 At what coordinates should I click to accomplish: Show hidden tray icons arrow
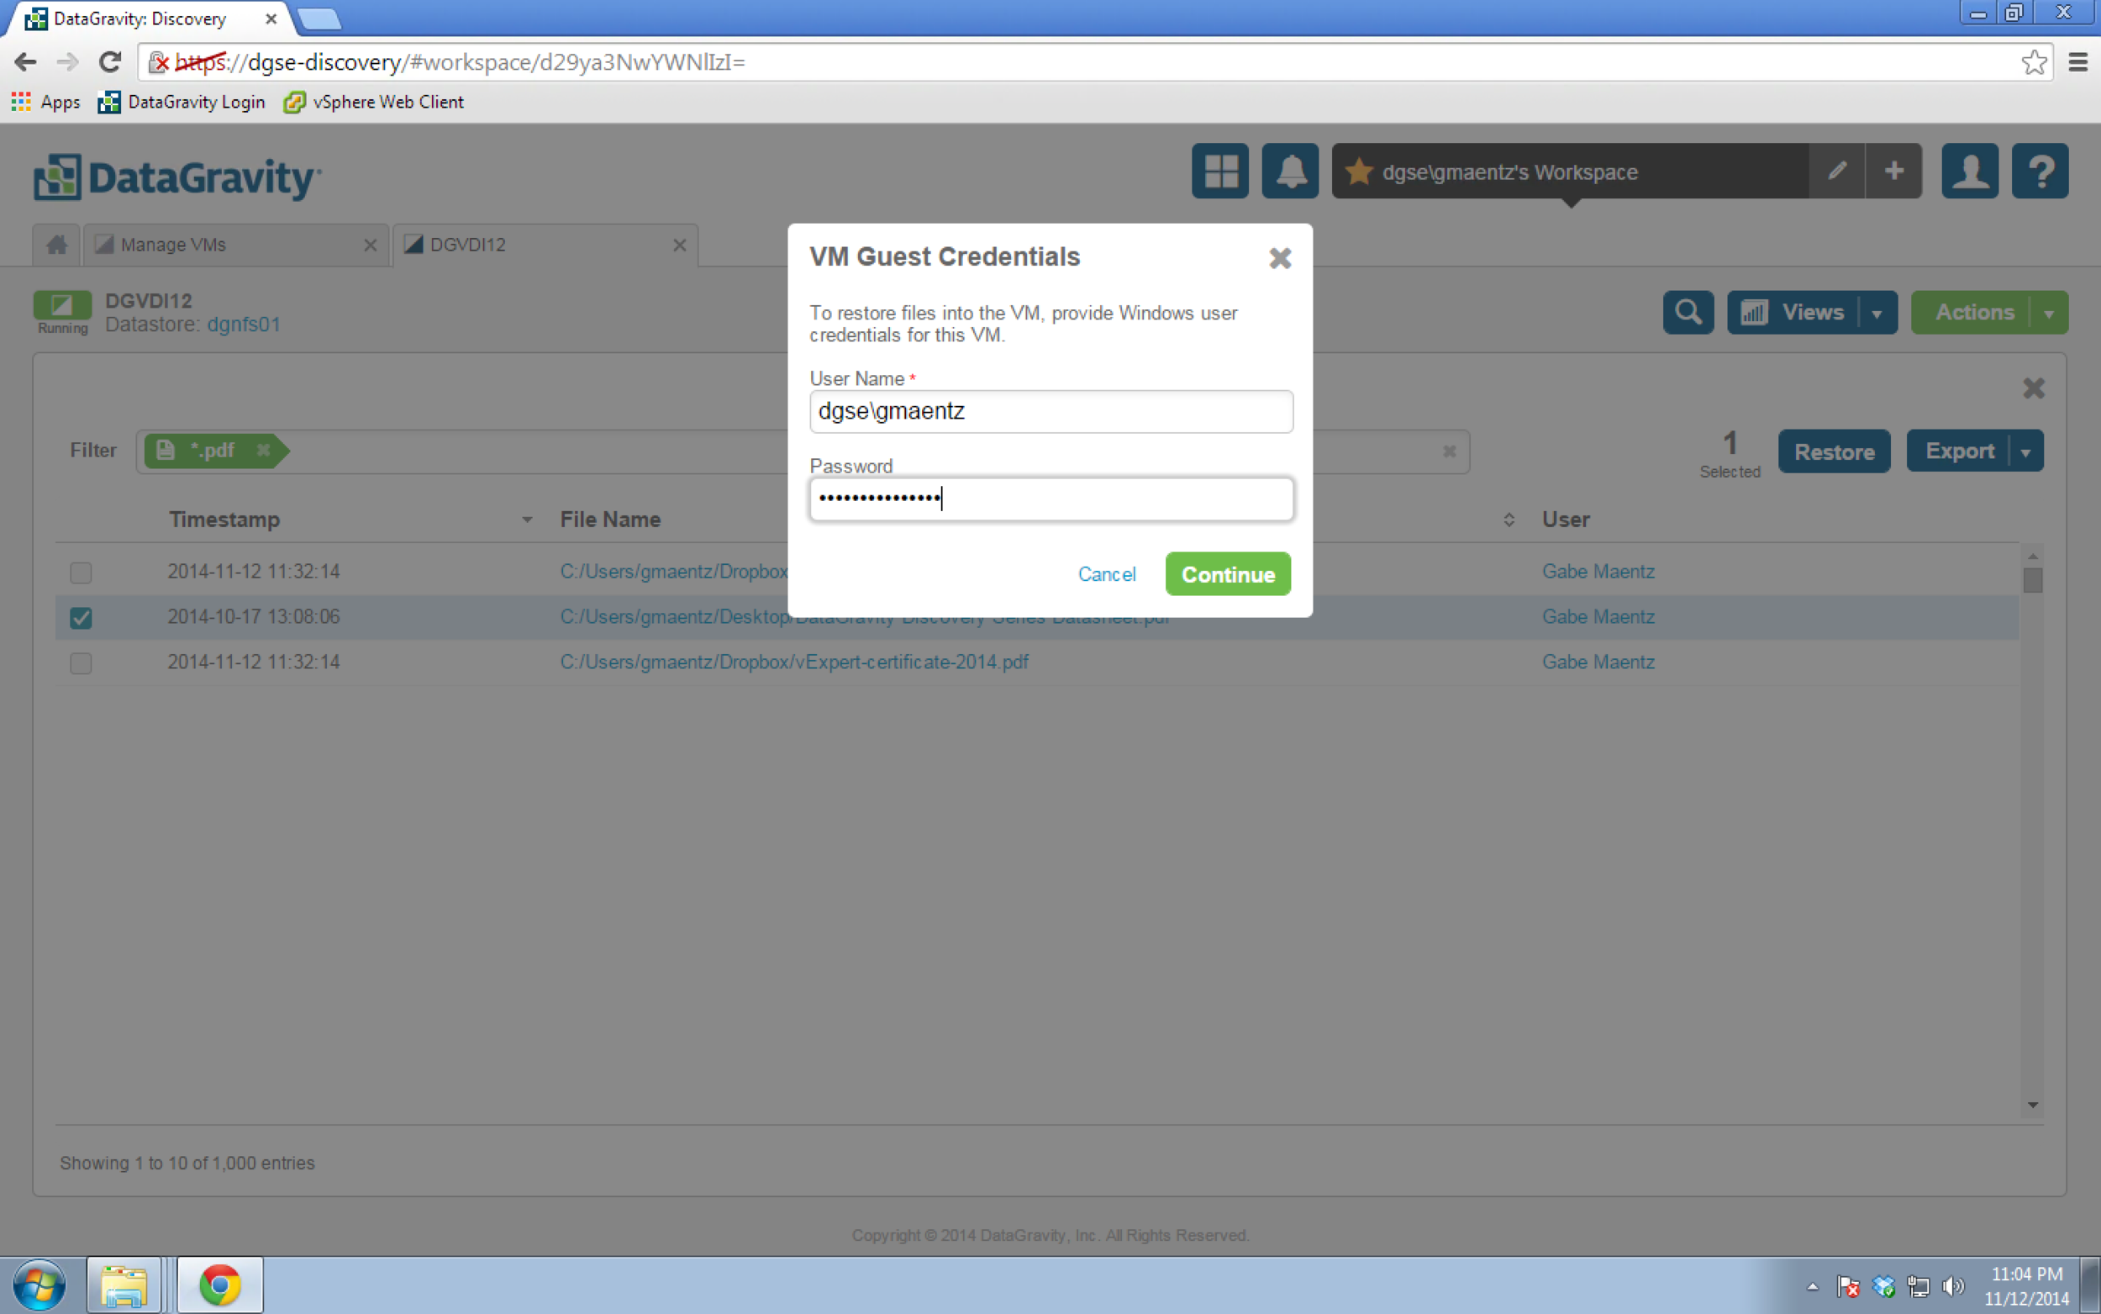click(1812, 1286)
